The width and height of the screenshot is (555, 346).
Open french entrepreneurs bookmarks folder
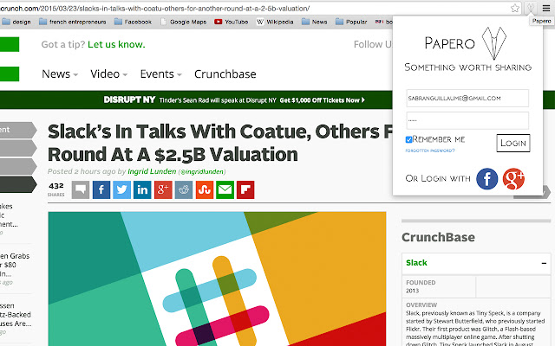73,22
